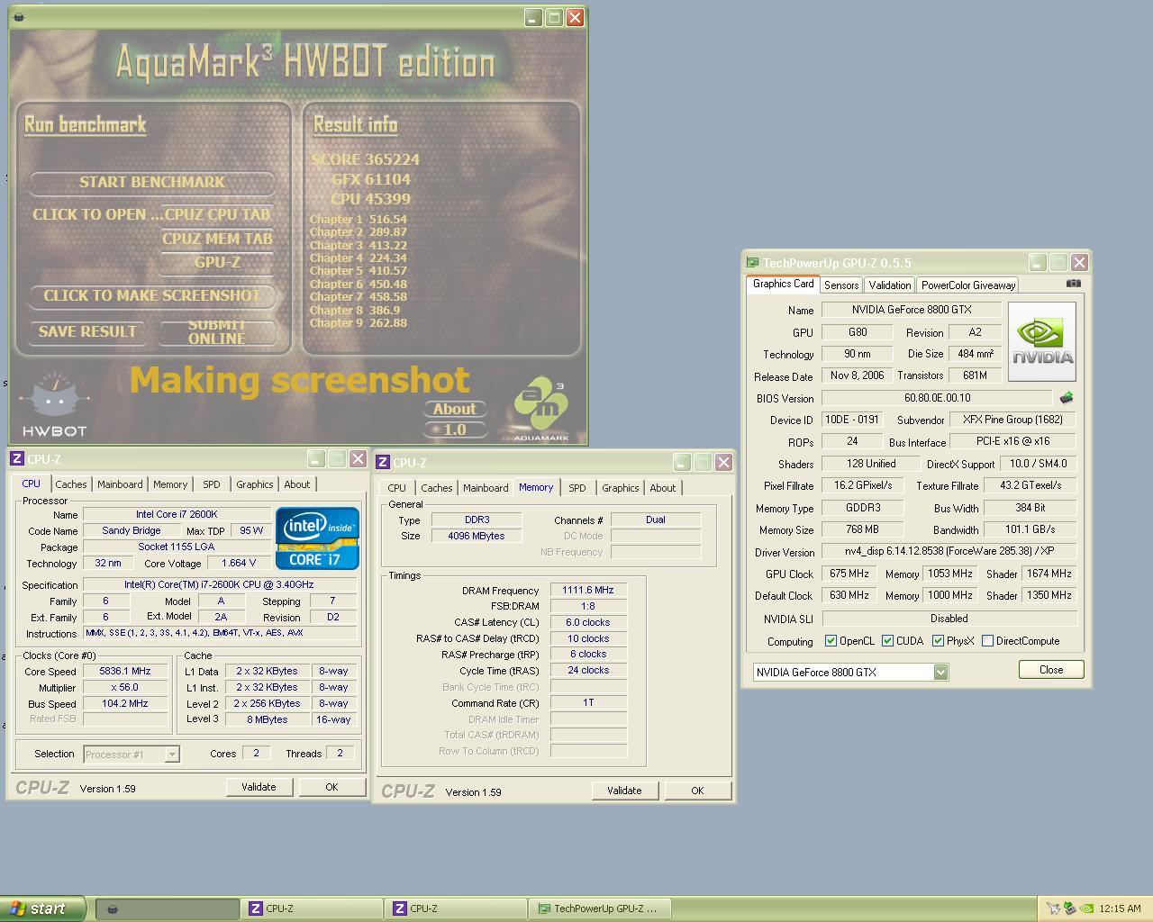Open CPU tab in CPU-Z Memory window
The image size is (1153, 922).
[397, 488]
